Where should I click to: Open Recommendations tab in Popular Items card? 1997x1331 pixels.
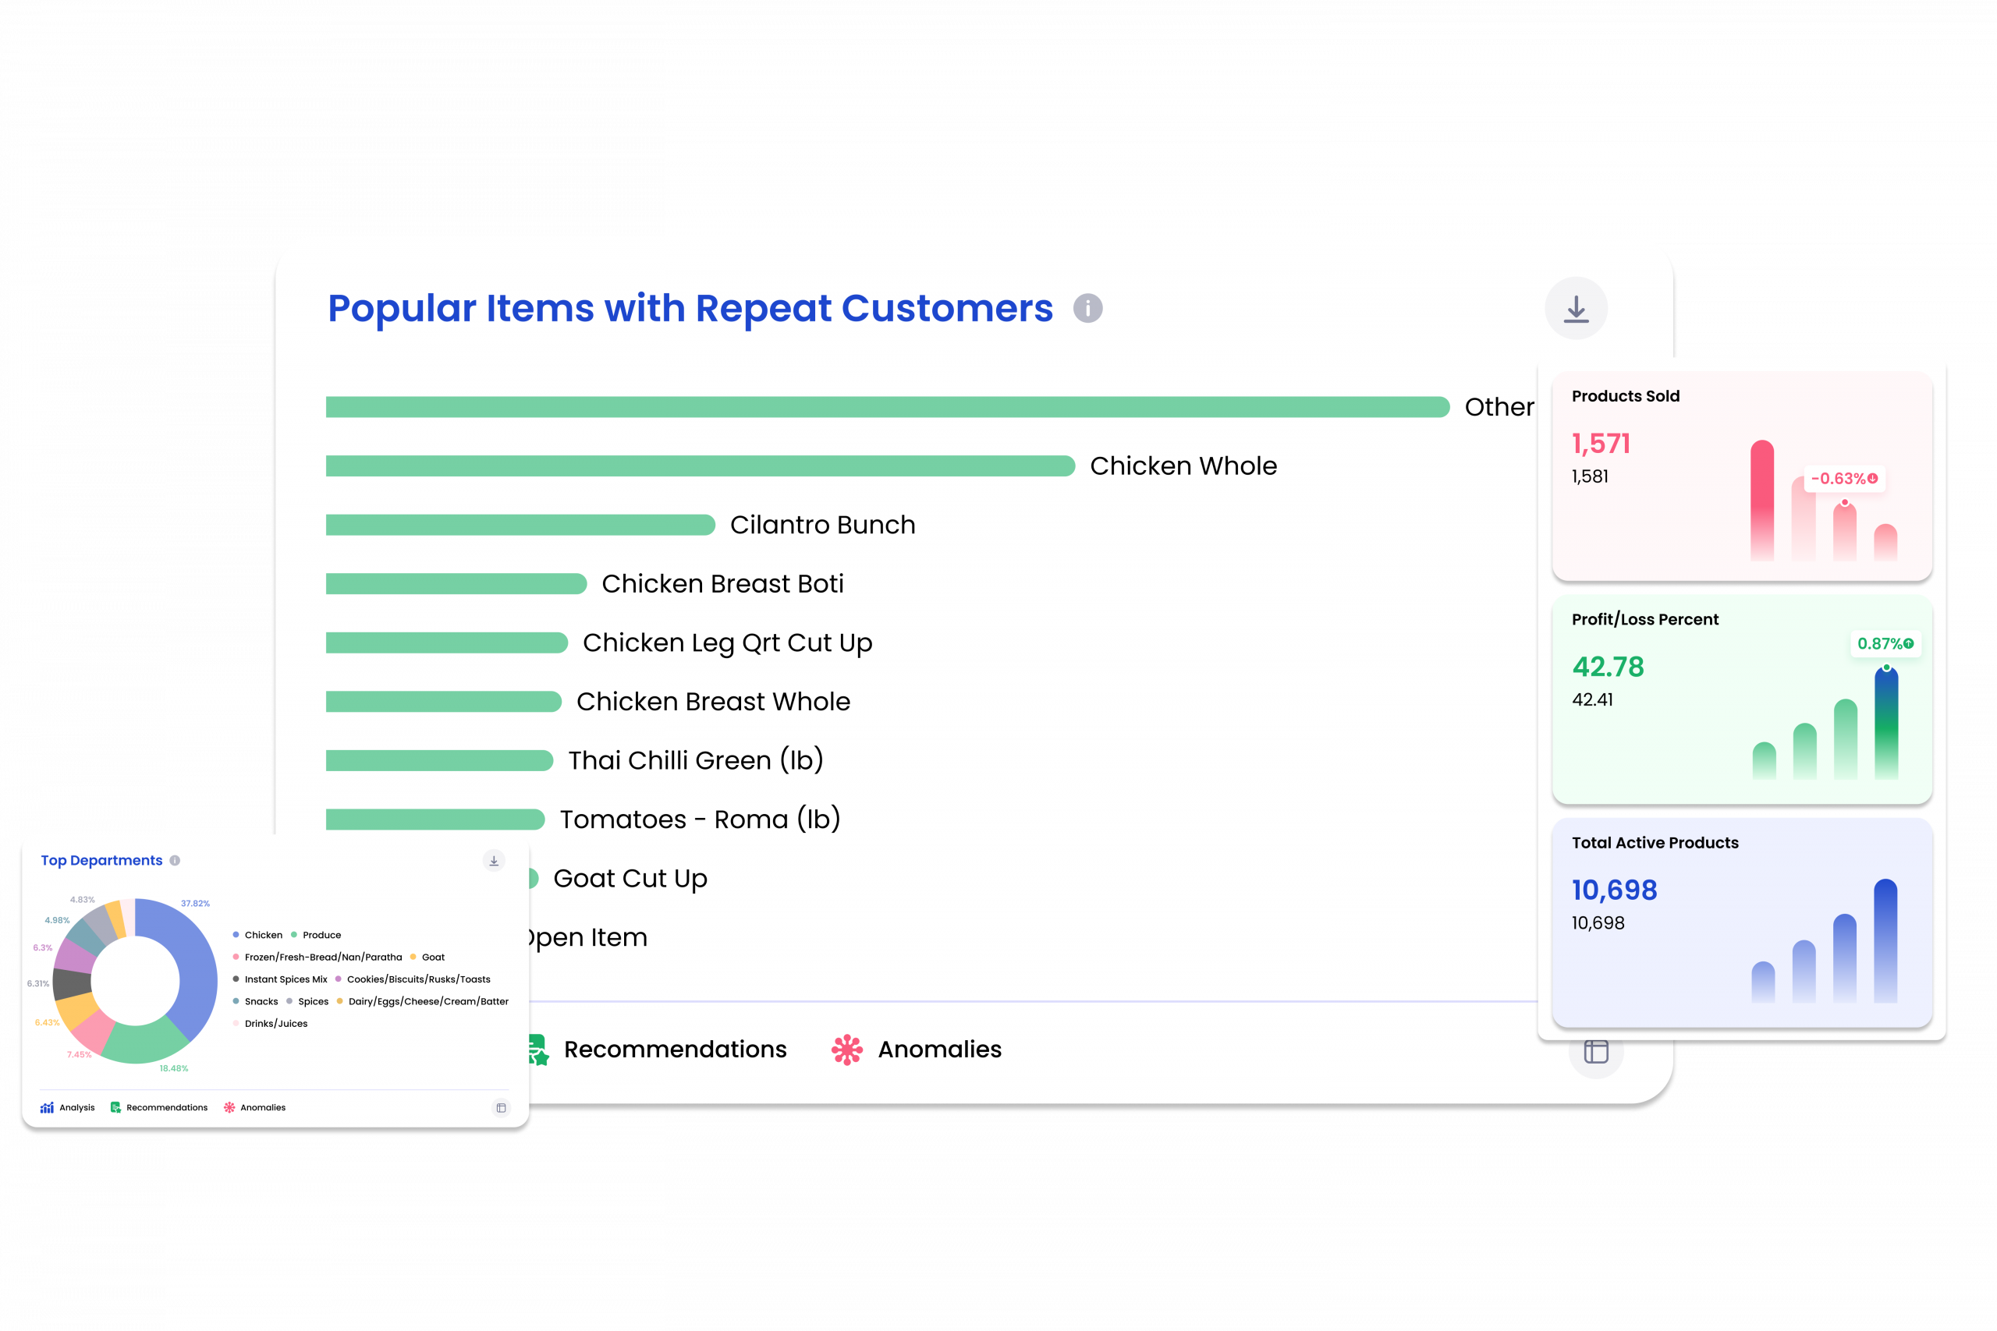[x=674, y=1050]
